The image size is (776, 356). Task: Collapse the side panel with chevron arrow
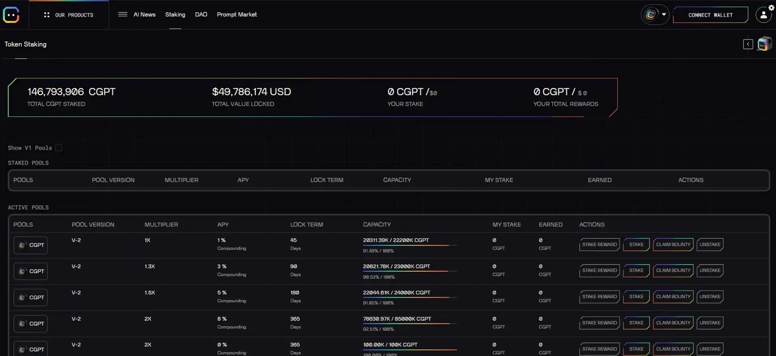[x=748, y=44]
